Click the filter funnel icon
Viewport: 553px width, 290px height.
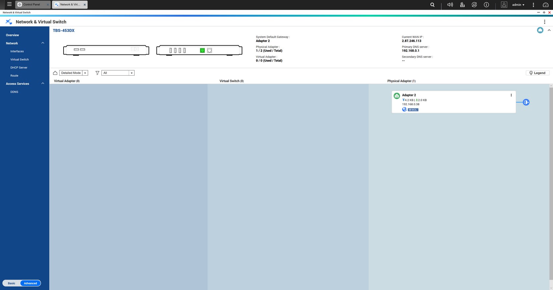[x=97, y=73]
